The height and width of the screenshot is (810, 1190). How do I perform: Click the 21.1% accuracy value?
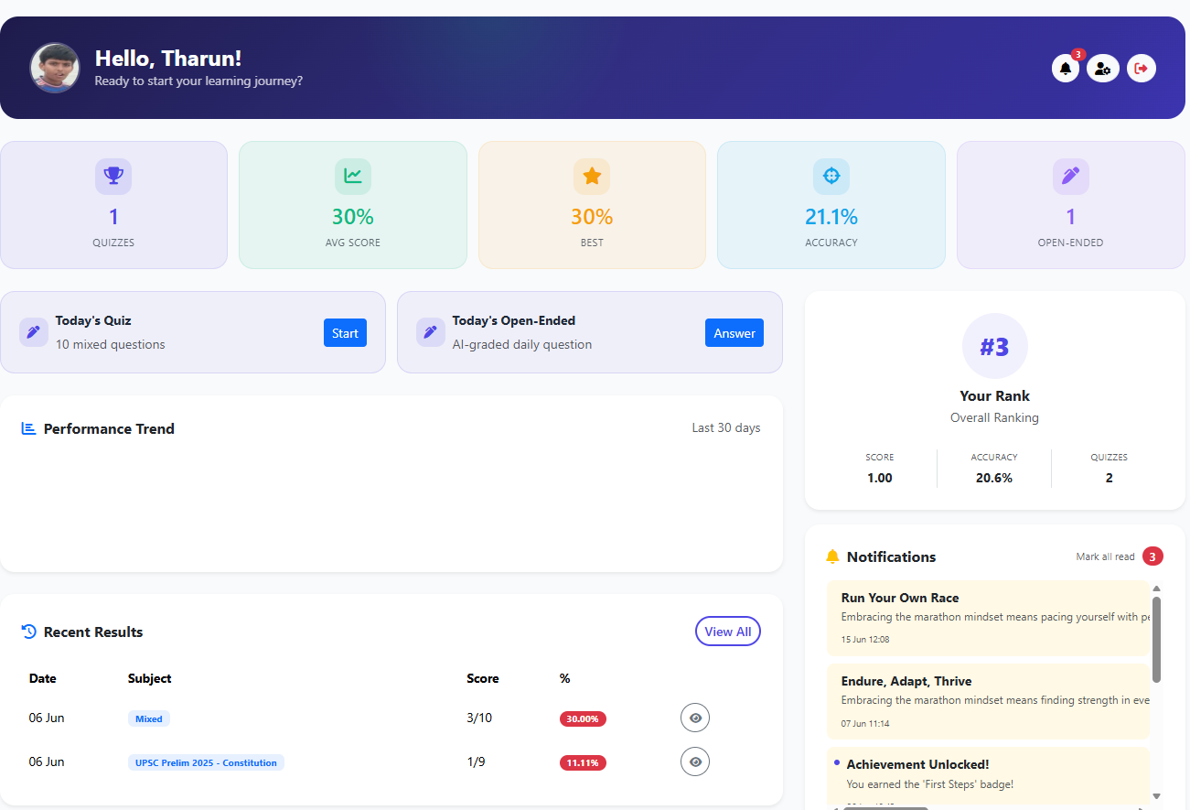point(831,217)
